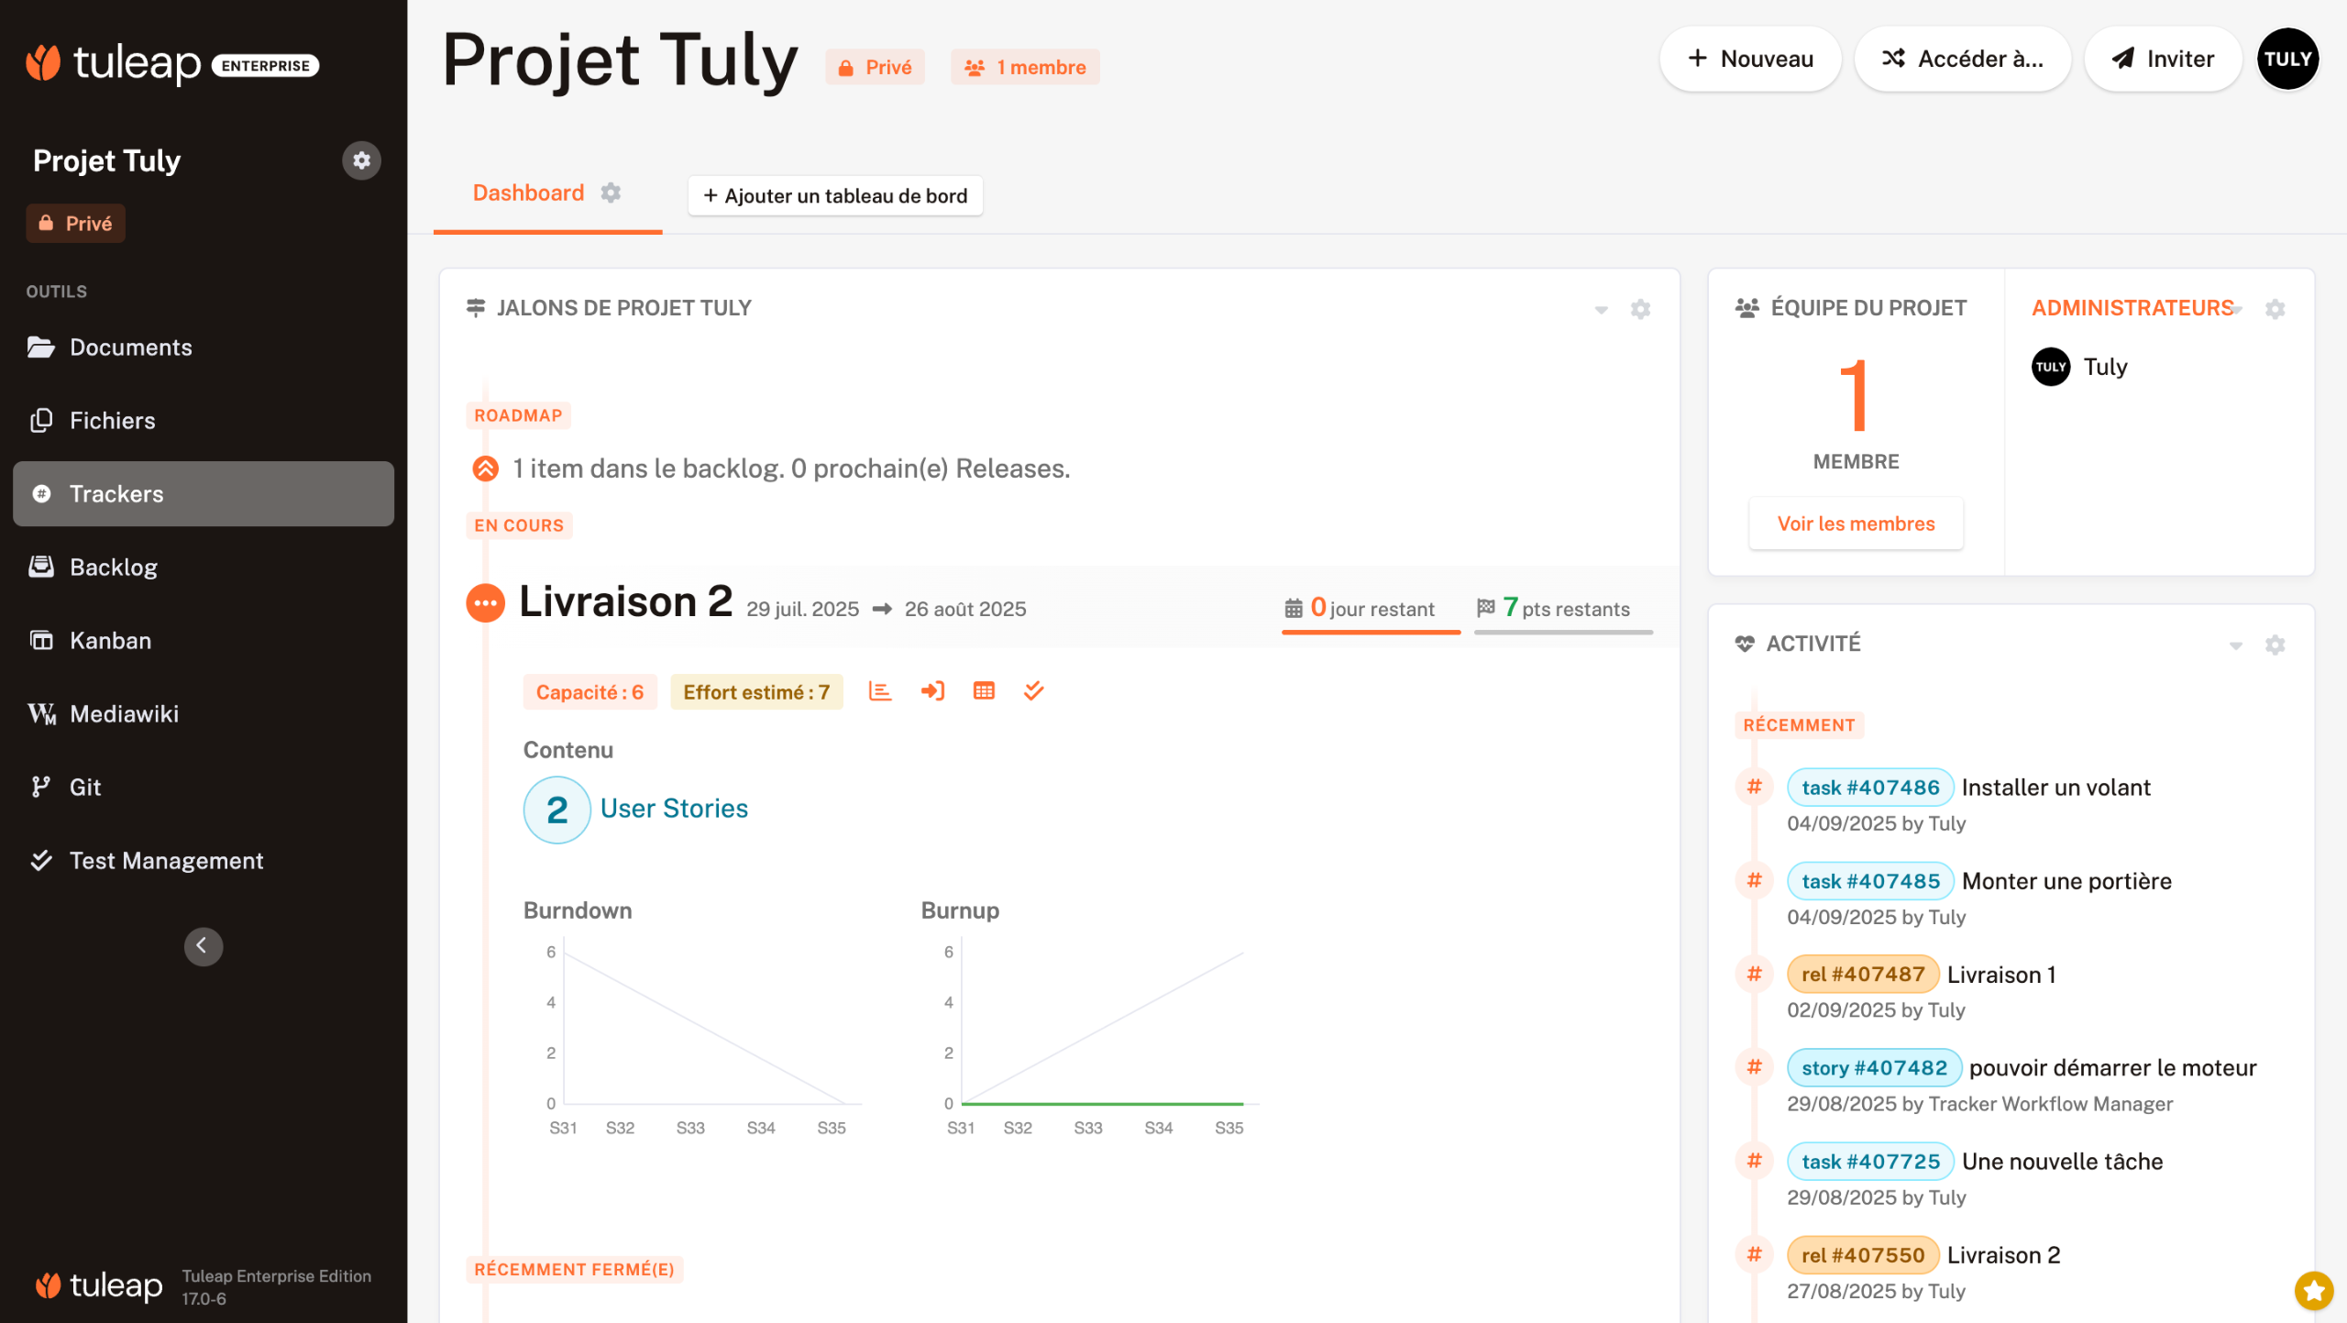Click the planning overview chart icon for Livraison 2
Screen dimensions: 2347x1323
click(x=879, y=691)
